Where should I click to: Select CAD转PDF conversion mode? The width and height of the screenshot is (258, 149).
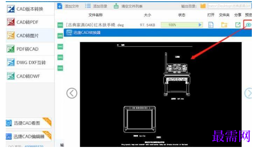coord(30,22)
